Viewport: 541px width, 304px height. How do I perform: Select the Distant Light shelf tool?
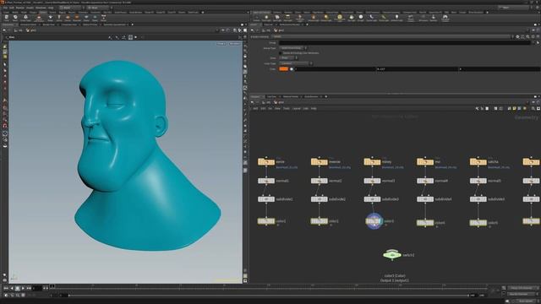pos(326,18)
